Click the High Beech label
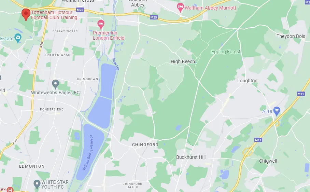 tap(183, 62)
